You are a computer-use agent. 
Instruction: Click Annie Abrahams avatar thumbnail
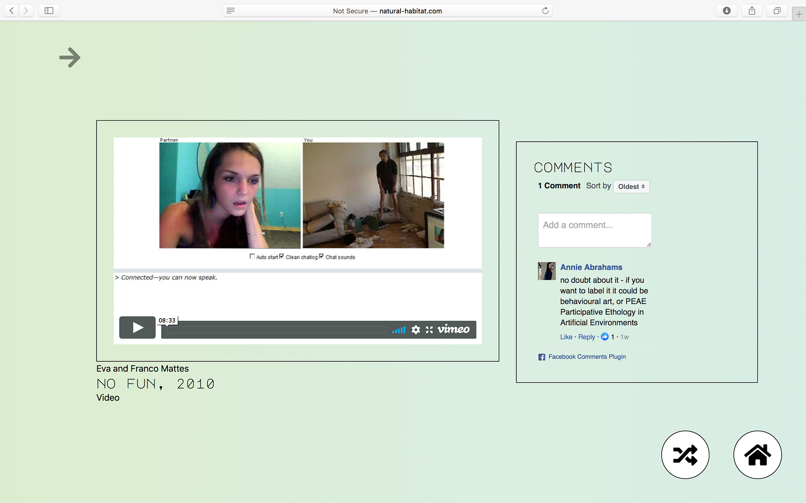547,271
